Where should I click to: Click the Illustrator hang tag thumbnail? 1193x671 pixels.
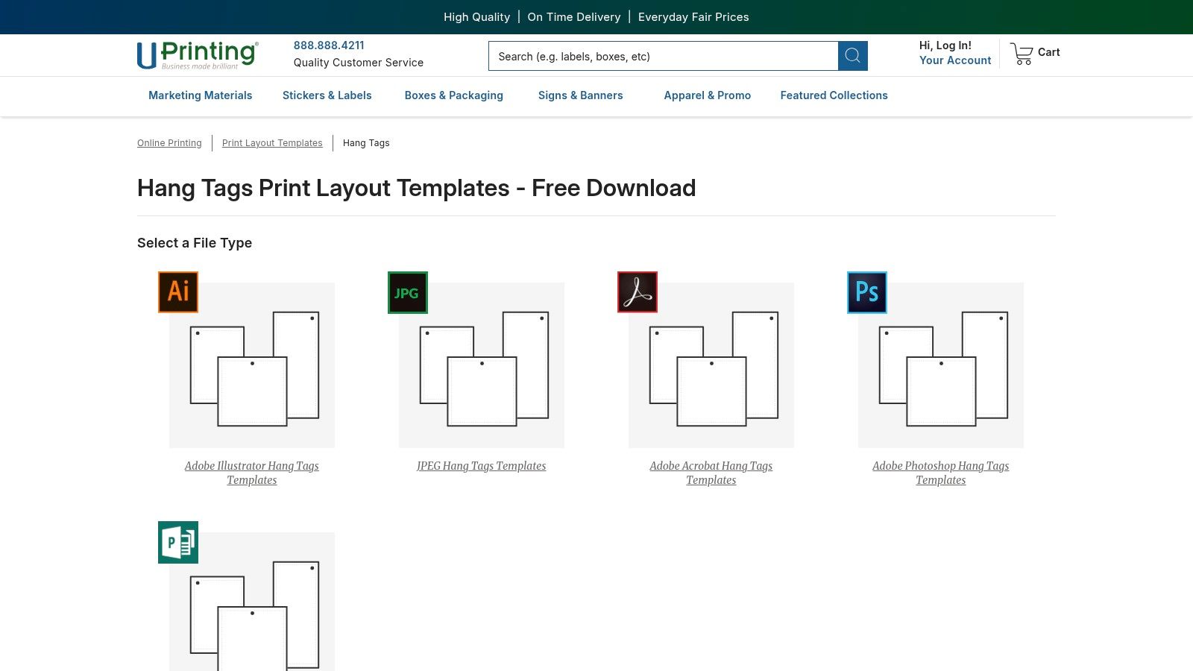coord(252,365)
